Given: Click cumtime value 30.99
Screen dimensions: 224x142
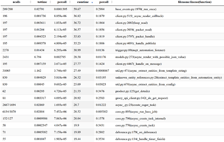Looking at the screenshot, I should click(x=77, y=50).
